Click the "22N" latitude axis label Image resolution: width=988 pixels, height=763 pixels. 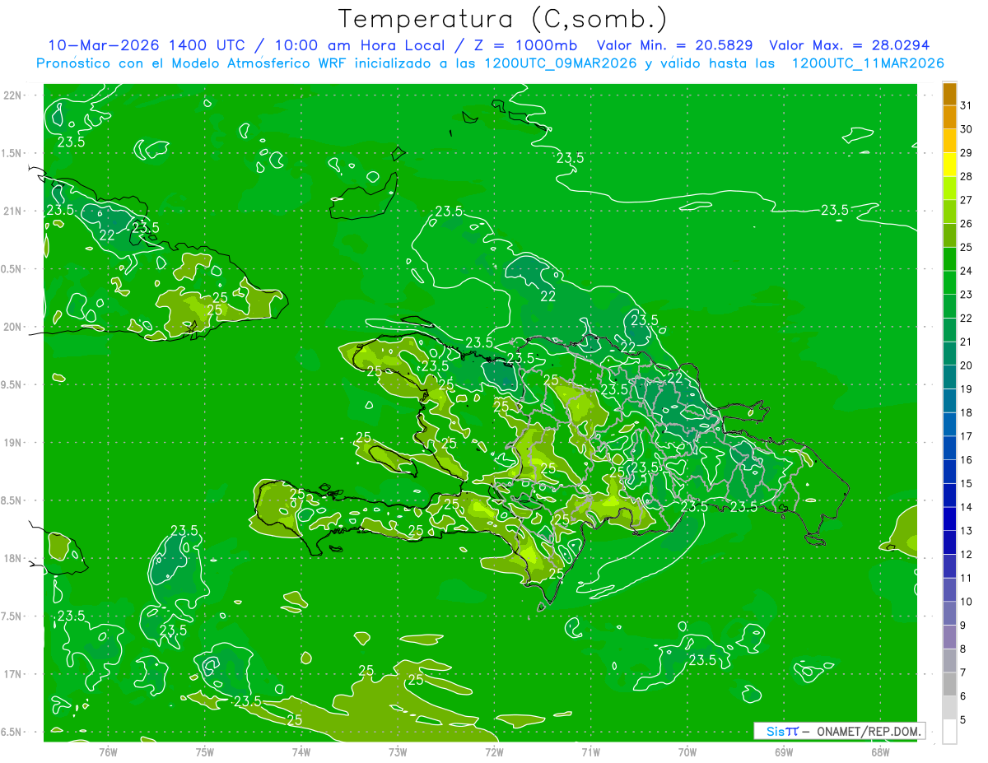14,95
